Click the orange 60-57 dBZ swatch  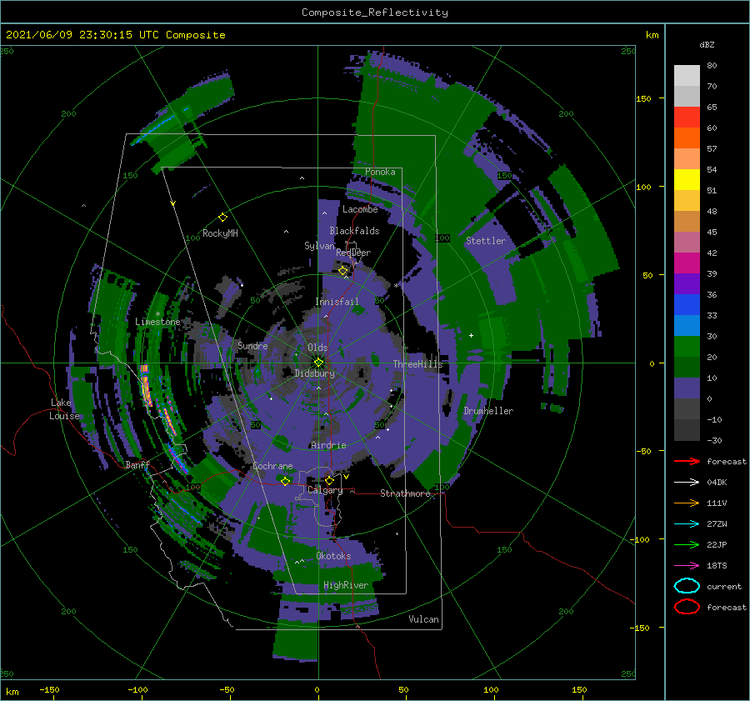tap(687, 138)
